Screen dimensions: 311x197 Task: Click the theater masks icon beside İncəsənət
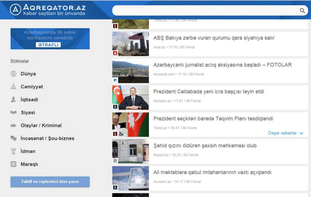tap(13, 138)
